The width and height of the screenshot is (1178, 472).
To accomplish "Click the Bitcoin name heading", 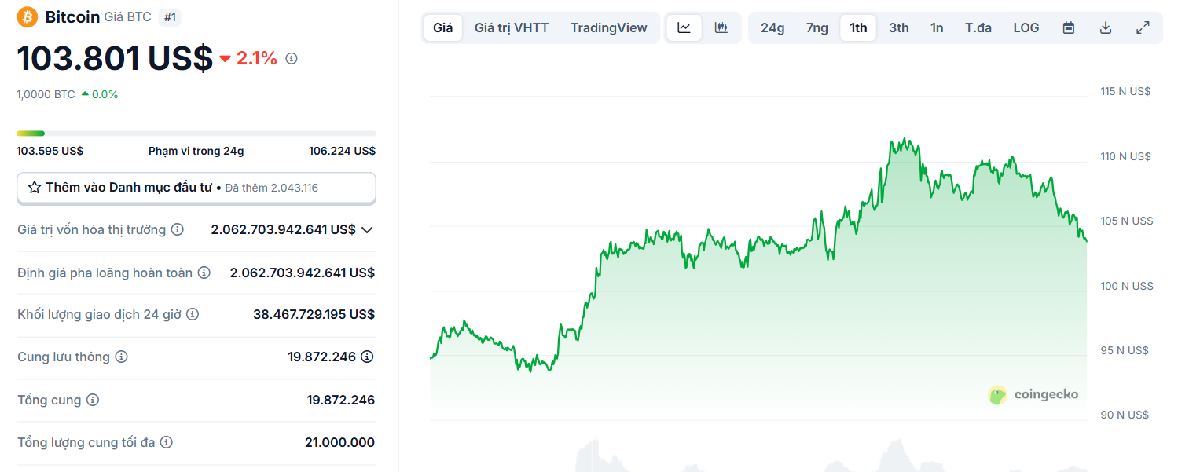I will pyautogui.click(x=72, y=17).
